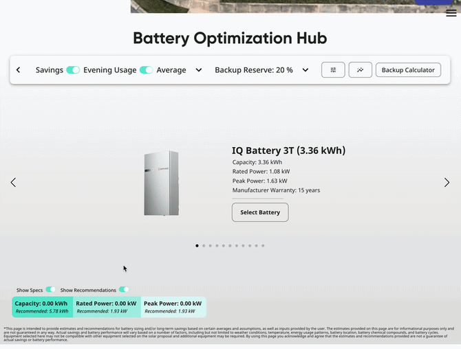Click the 'Rated Power: 1.08 kW' spec line
Screen dimensions: 461x349
261,172
